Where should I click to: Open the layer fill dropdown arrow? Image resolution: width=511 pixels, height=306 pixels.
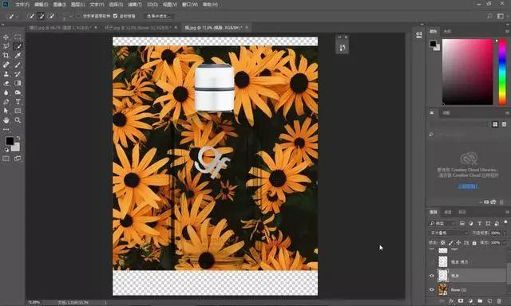pyautogui.click(x=504, y=243)
